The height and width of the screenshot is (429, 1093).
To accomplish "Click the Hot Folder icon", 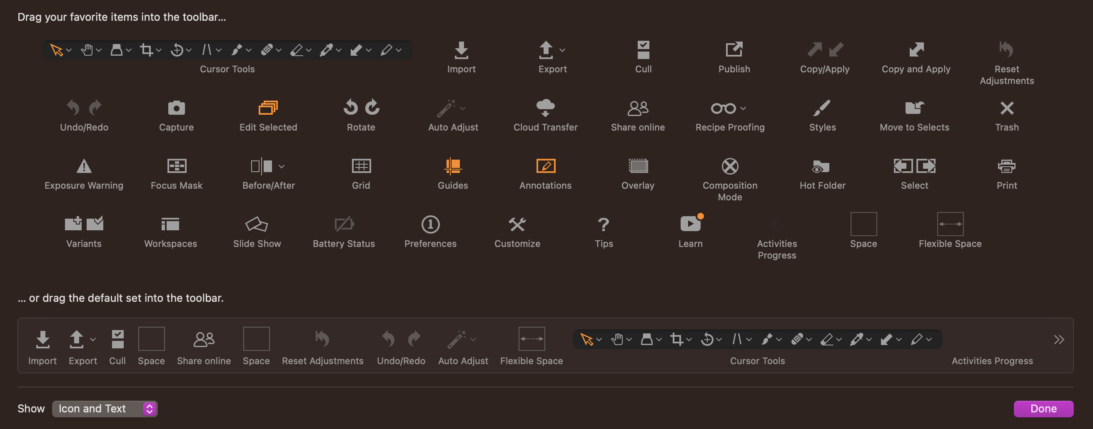I will pos(821,166).
